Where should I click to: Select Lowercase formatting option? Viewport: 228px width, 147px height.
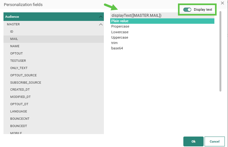point(120,32)
